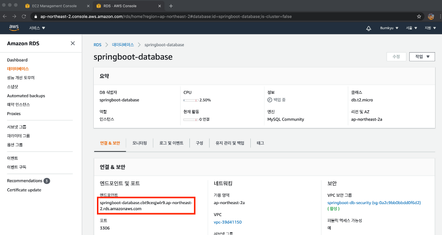Viewport: 442px width, 235px height.
Task: Open Recommendations in sidebar
Action: 24,181
